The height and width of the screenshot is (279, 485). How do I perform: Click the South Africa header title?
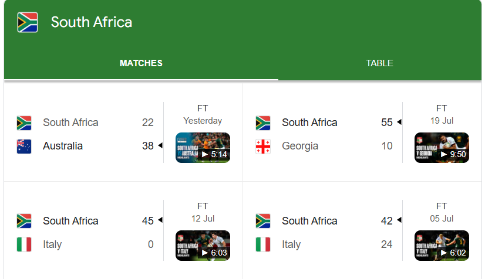(x=92, y=22)
